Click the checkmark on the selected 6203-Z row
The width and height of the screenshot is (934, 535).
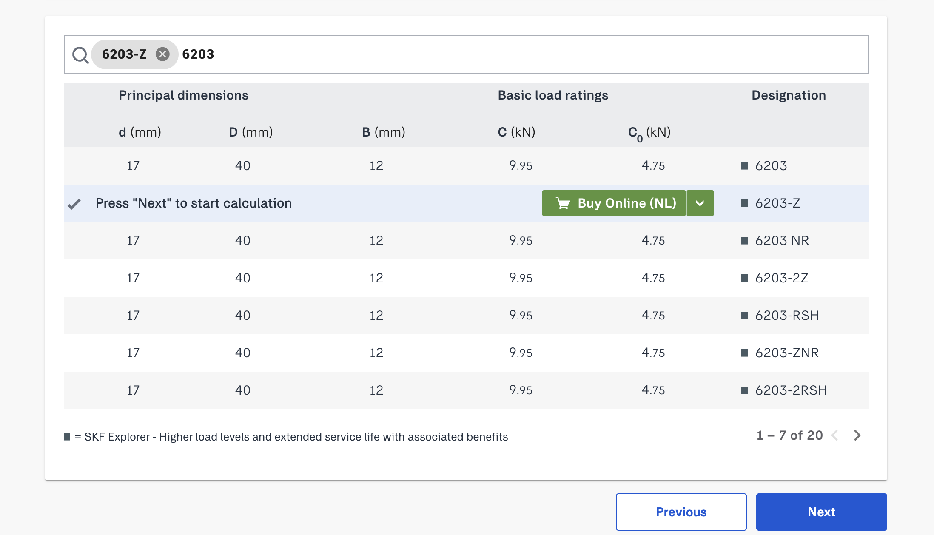(x=74, y=204)
